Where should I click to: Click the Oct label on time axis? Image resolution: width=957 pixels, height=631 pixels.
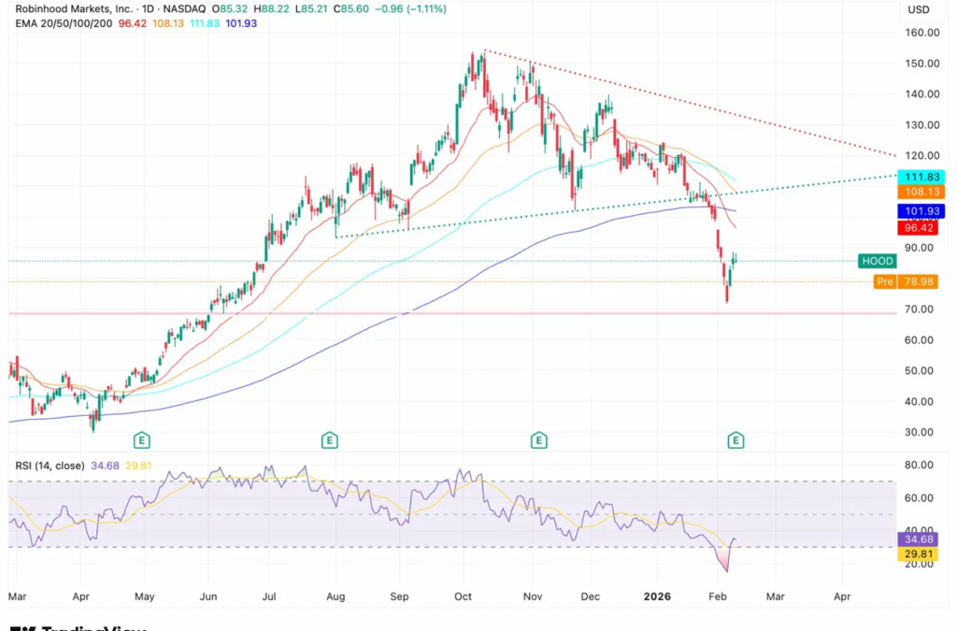(x=464, y=594)
